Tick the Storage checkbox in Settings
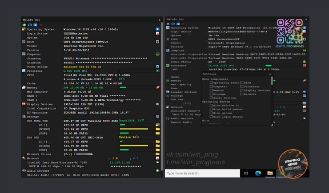 [211, 94]
